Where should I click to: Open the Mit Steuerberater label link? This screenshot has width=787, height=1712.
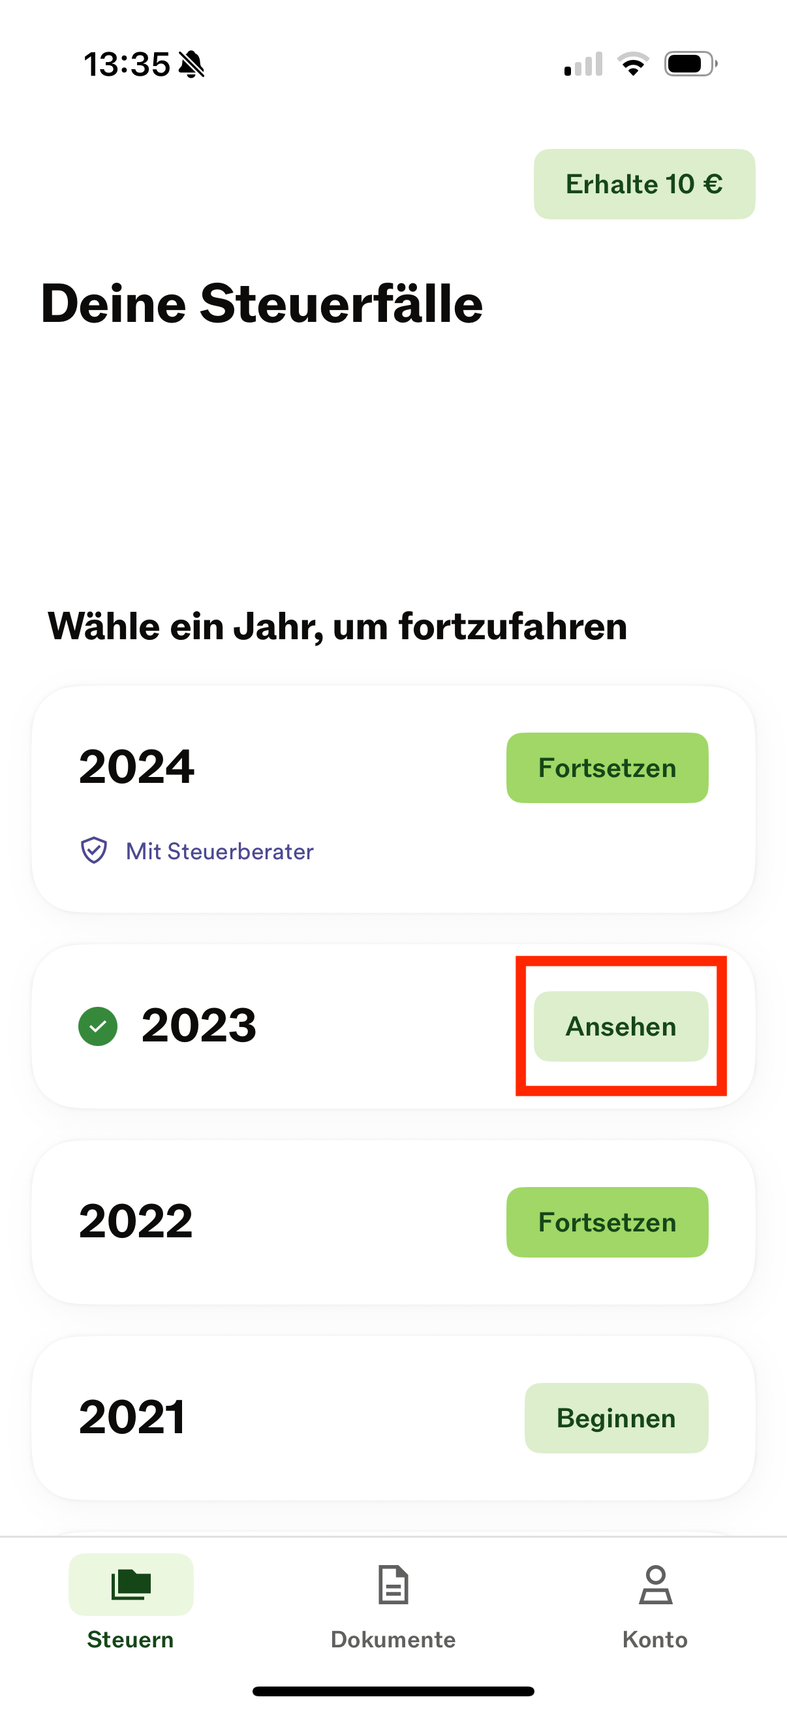(220, 851)
